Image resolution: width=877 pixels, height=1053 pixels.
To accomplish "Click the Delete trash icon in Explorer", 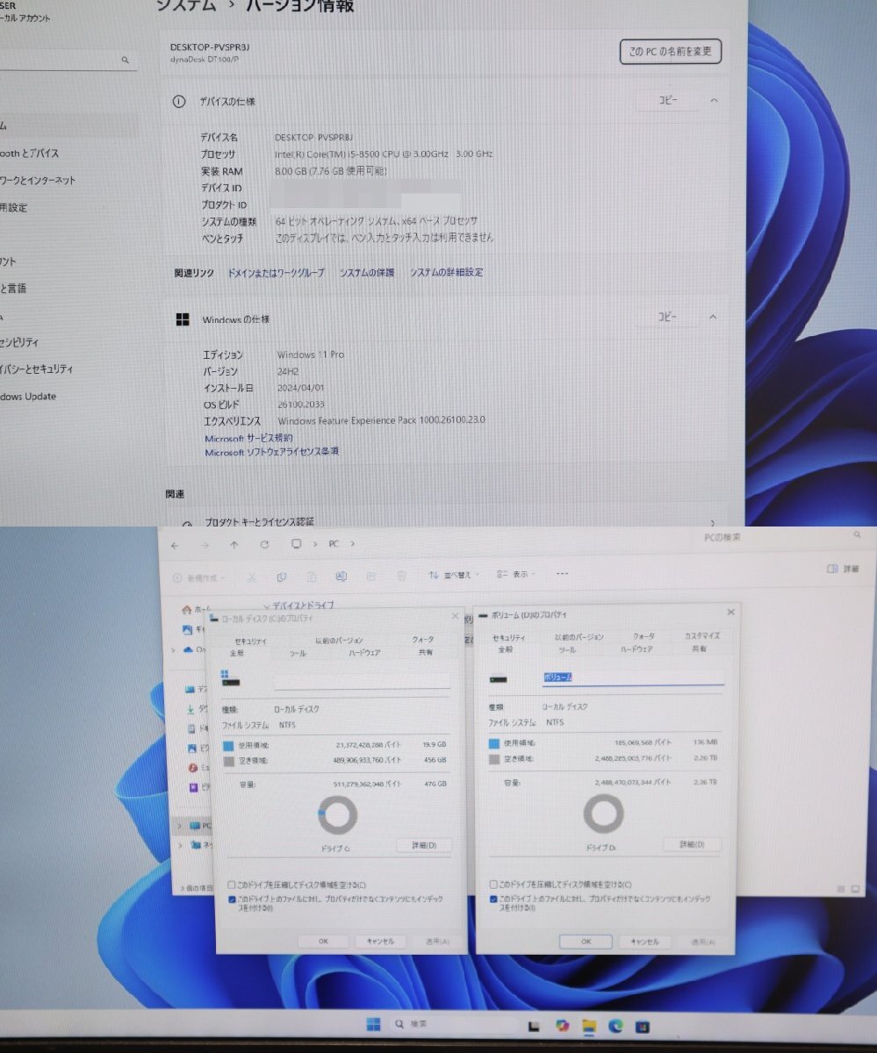I will click(401, 577).
